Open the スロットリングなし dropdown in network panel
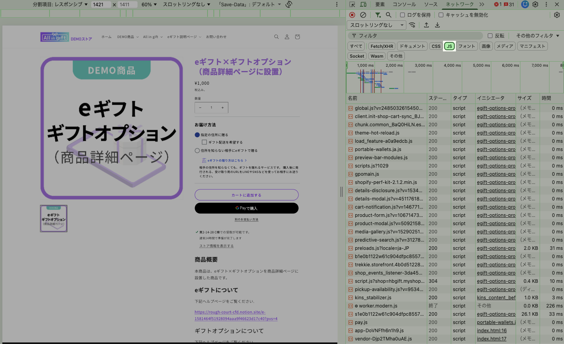564x344 pixels. coord(377,25)
